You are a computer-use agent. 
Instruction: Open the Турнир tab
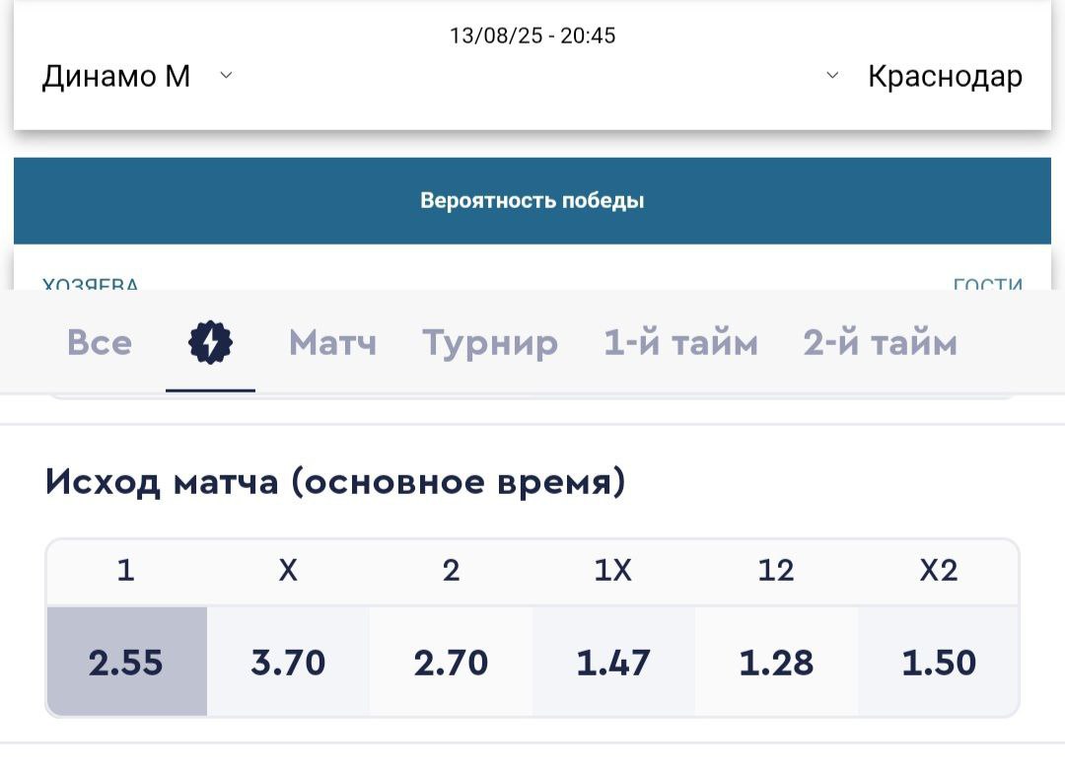click(490, 344)
